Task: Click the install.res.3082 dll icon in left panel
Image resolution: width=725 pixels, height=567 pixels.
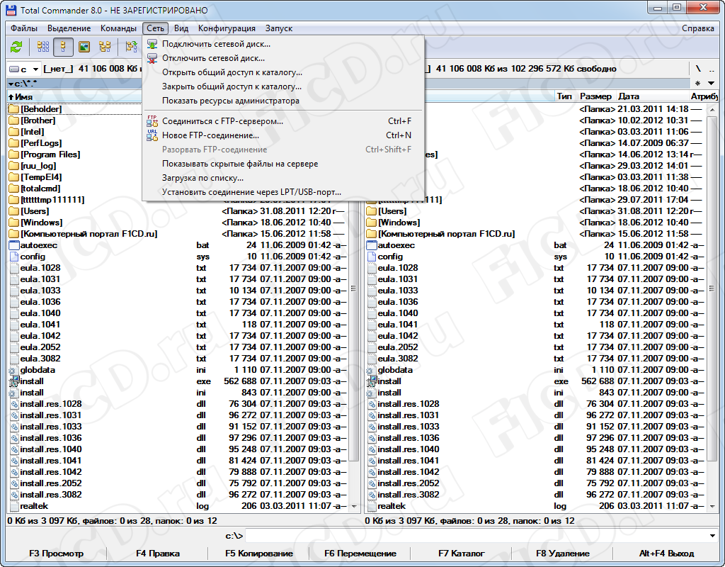Action: pyautogui.click(x=14, y=495)
